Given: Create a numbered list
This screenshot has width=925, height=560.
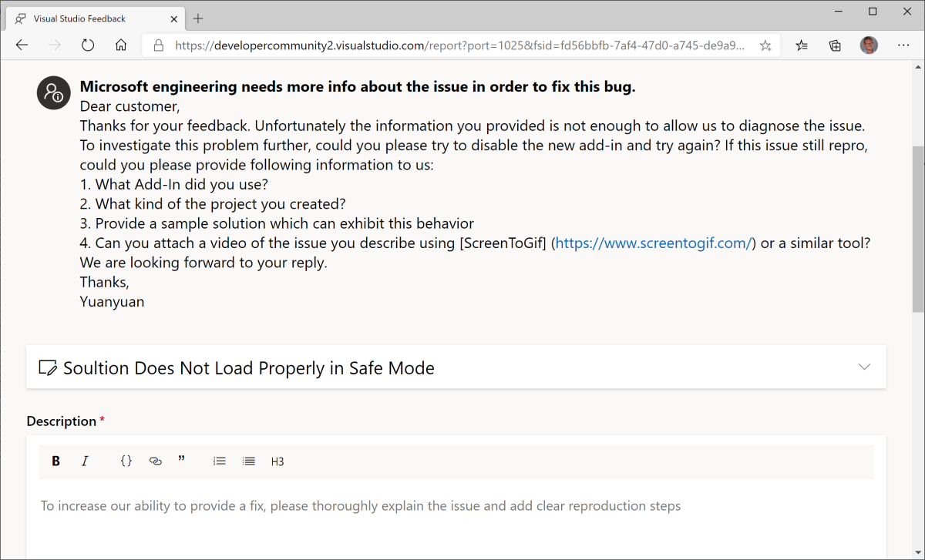Looking at the screenshot, I should point(219,461).
